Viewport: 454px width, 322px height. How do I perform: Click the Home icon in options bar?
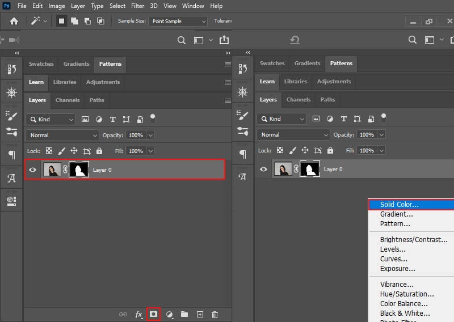coord(13,21)
